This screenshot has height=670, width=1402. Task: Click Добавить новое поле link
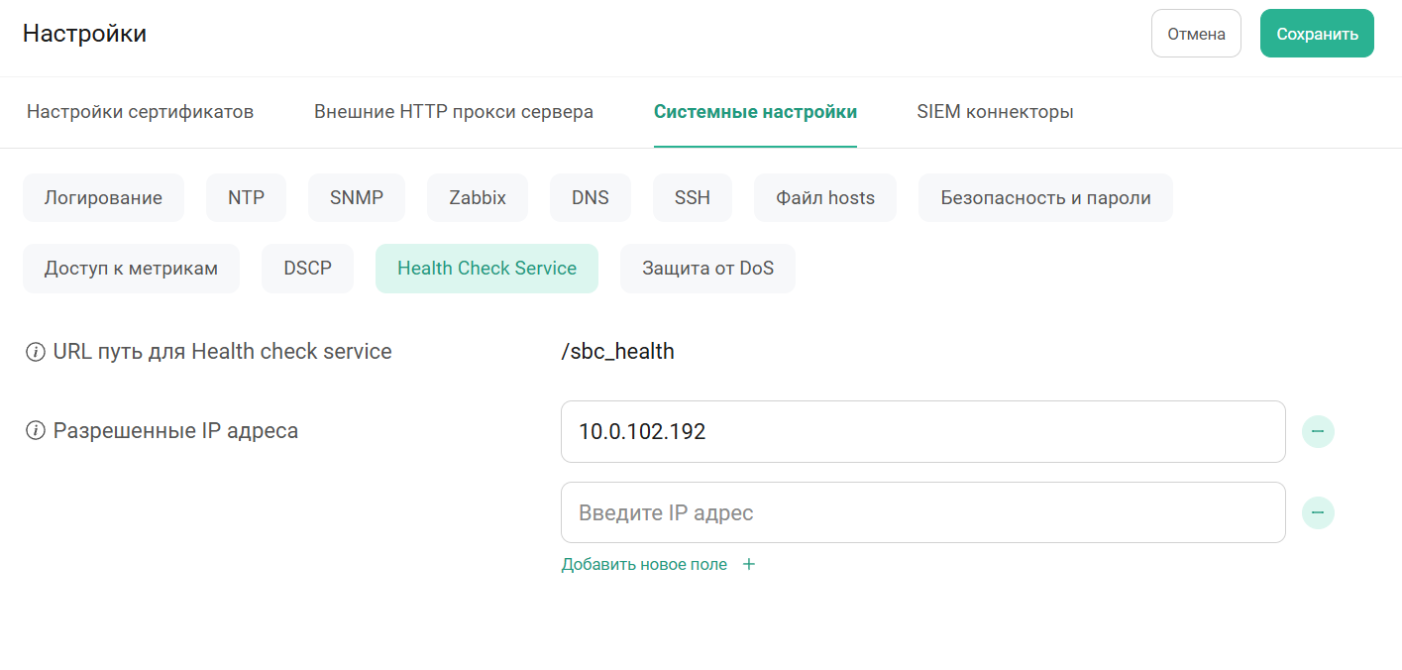[644, 564]
